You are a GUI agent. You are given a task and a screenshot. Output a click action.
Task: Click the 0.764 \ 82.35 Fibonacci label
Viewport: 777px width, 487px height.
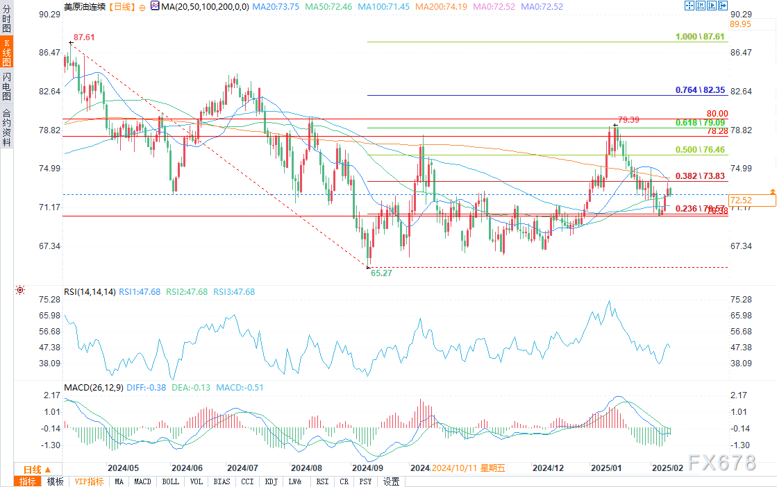(700, 90)
